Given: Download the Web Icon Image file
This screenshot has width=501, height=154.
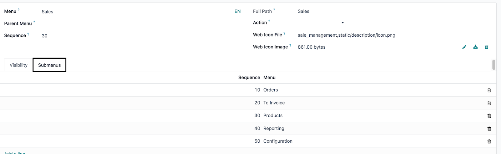Looking at the screenshot, I should tap(475, 47).
